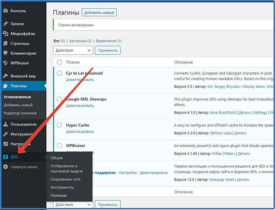275x210 pixels.
Task: Click the bottom Применить button
Action: tap(107, 204)
